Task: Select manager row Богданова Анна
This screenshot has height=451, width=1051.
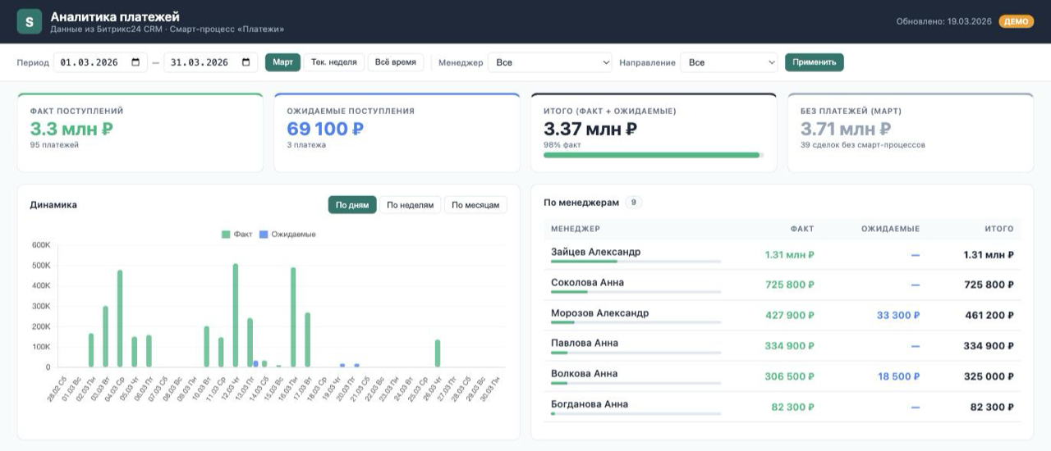Action: [783, 407]
